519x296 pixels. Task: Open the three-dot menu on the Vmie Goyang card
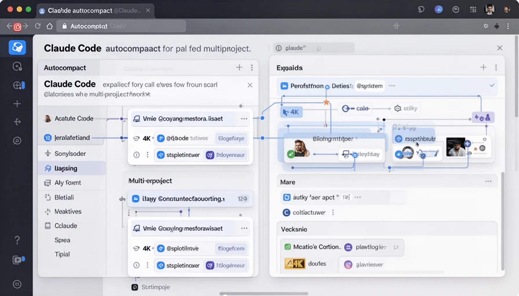coord(244,119)
